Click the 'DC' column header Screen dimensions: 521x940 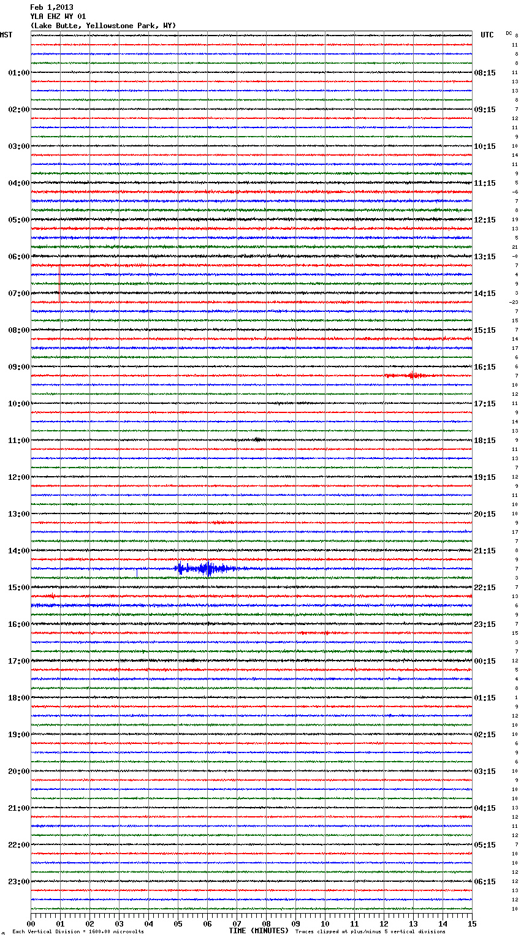(x=509, y=33)
